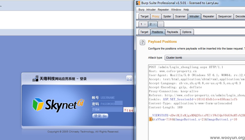Screen dimensions: 245x140
Task: Click the Host: www.cofco-property.cn header line
Action: click(x=173, y=71)
